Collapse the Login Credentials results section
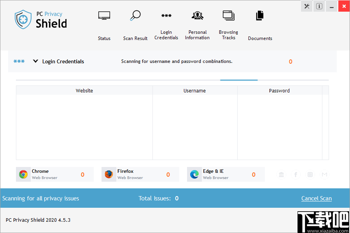This screenshot has height=233, width=350. point(35,61)
